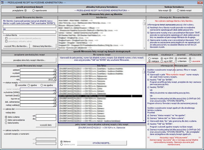
Task: Select 'wg nr ZDW' visualization
Action: pyautogui.click(x=162, y=58)
